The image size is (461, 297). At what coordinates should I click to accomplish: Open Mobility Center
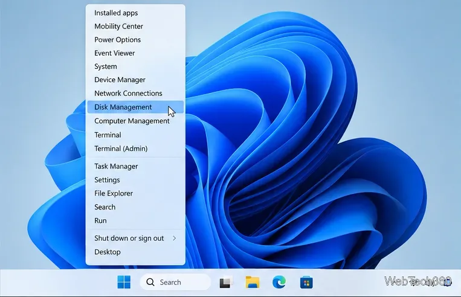coord(135,26)
